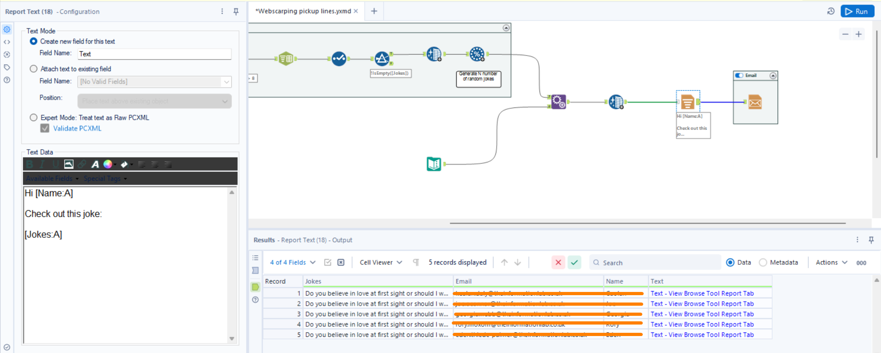Select the Record ID tool after Append Fields
Screen dimensions: 881x353
pos(616,101)
